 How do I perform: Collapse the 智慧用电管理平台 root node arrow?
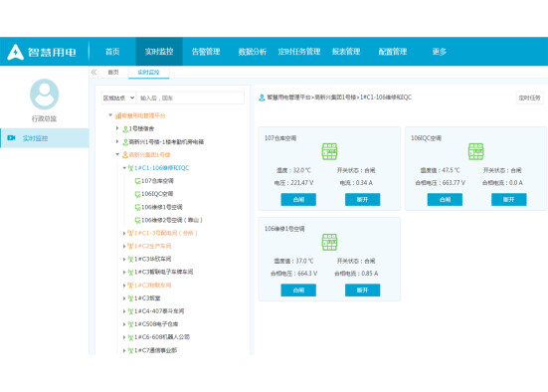pyautogui.click(x=110, y=115)
